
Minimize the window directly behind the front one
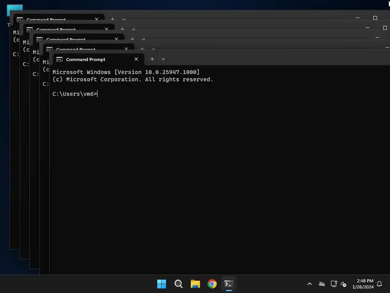point(387,47)
